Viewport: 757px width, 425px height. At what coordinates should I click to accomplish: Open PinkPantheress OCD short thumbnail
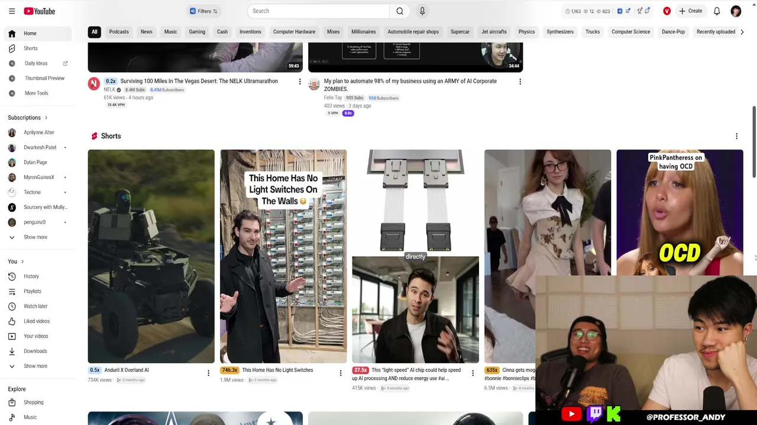pyautogui.click(x=680, y=212)
